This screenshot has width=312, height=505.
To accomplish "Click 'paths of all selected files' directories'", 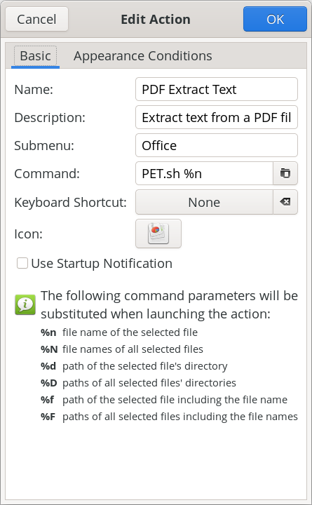I will 149,383.
